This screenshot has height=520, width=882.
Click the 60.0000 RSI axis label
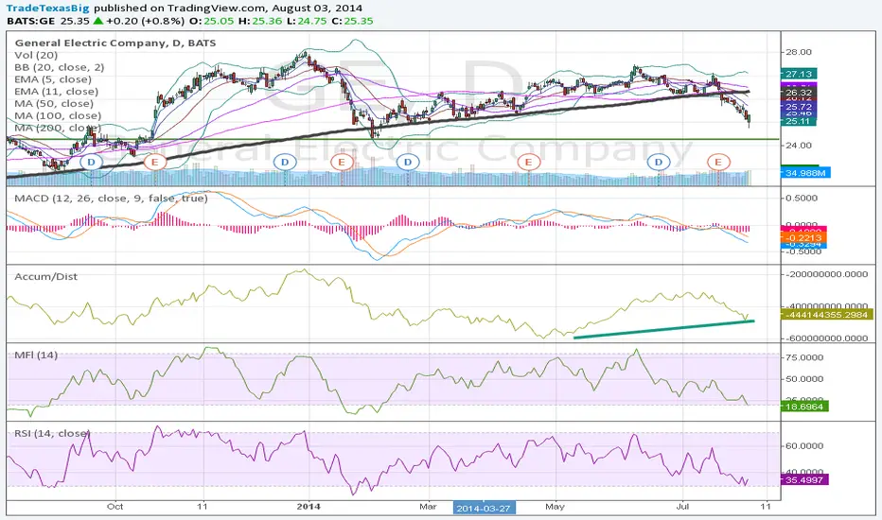click(804, 446)
